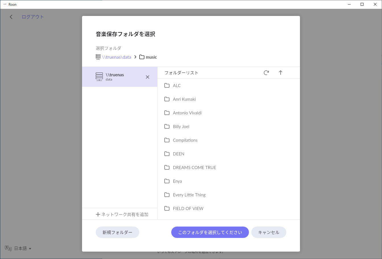Select the \\truenas data share entry

point(120,77)
